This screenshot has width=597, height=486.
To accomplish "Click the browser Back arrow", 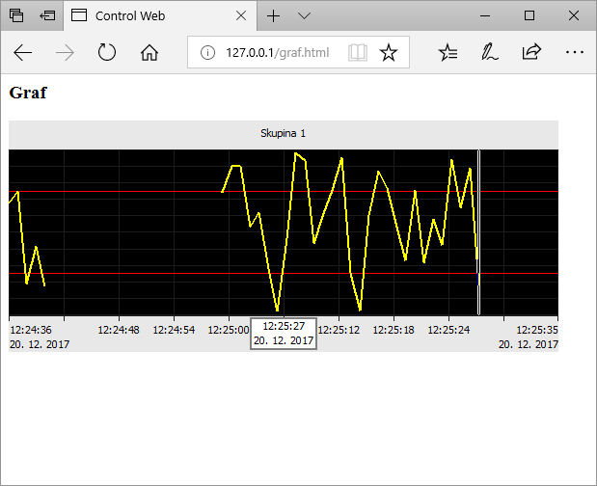I will coord(23,52).
